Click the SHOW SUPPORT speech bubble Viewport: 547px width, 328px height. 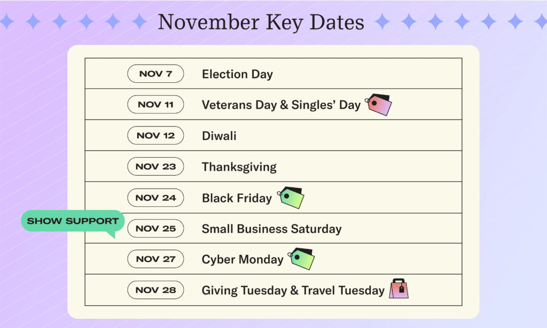(x=73, y=222)
